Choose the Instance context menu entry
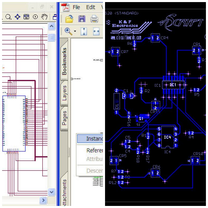 click(x=90, y=139)
